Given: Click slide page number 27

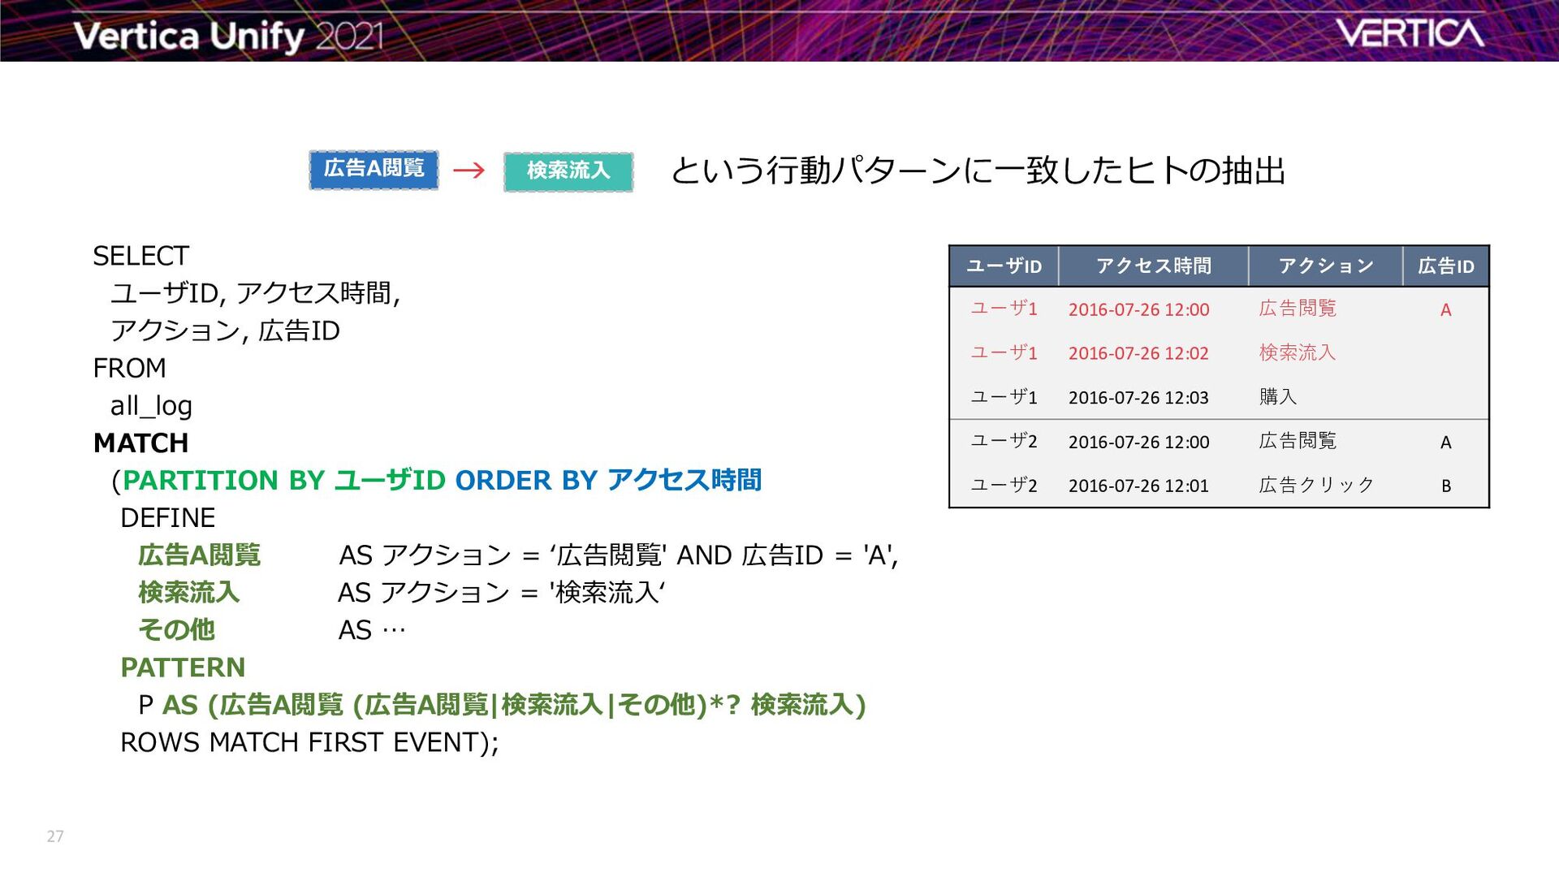Looking at the screenshot, I should pyautogui.click(x=55, y=836).
